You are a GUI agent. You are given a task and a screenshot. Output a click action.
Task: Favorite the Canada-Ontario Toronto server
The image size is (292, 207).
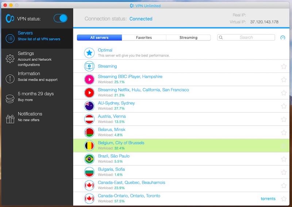coord(284,199)
